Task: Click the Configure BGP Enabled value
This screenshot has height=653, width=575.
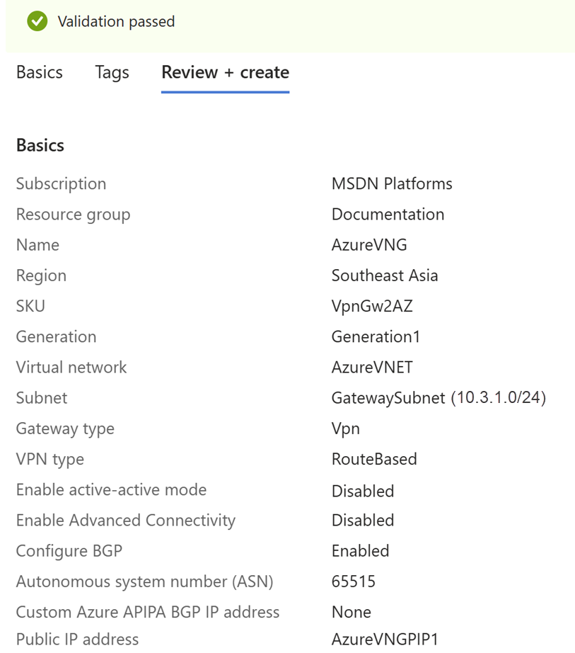Action: (x=360, y=551)
